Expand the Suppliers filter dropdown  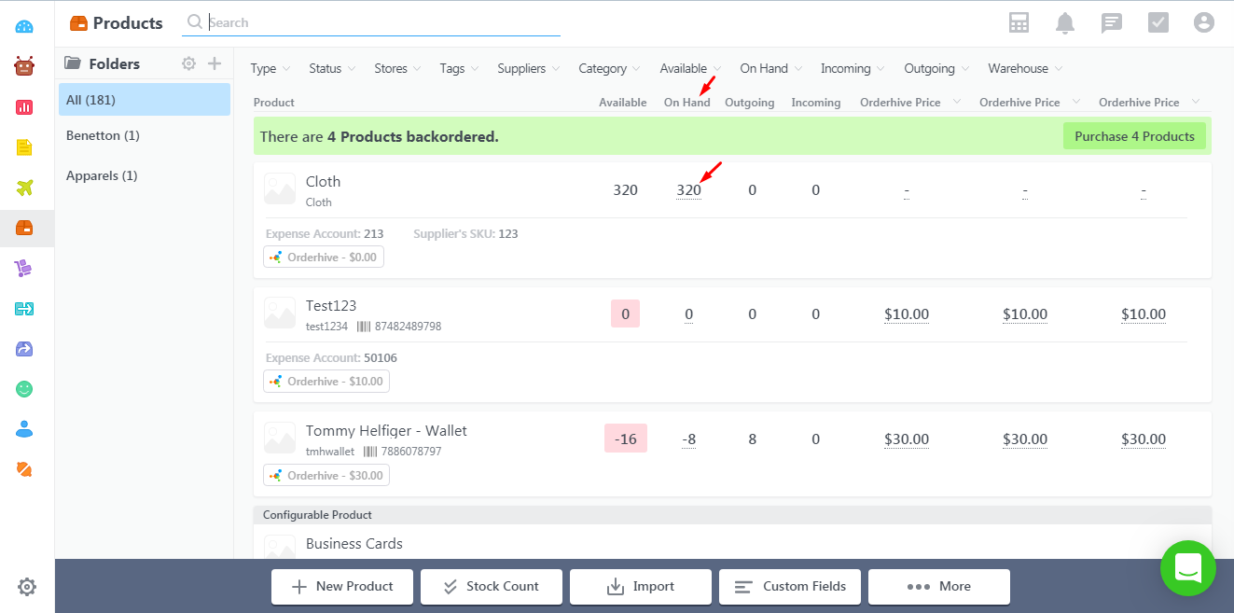[x=529, y=68]
